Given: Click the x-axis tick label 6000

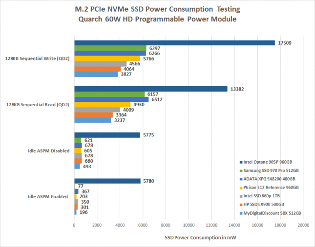Looking at the screenshot, I should pos(143,225).
